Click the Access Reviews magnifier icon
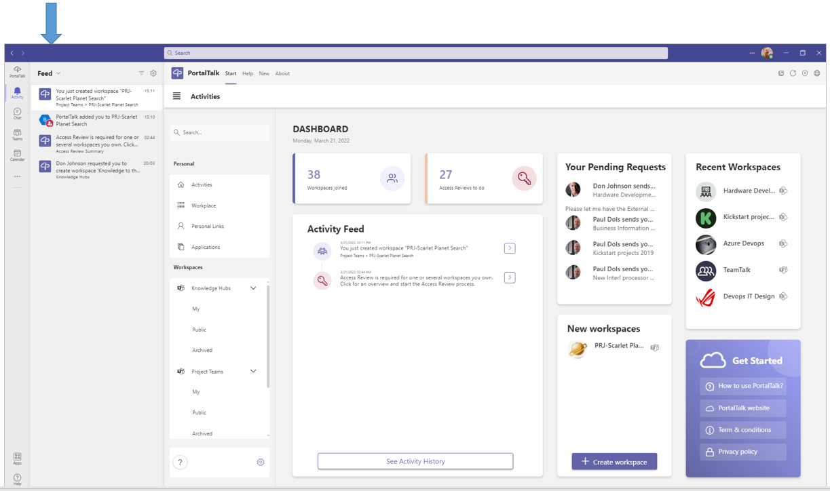The height and width of the screenshot is (491, 830). point(524,178)
